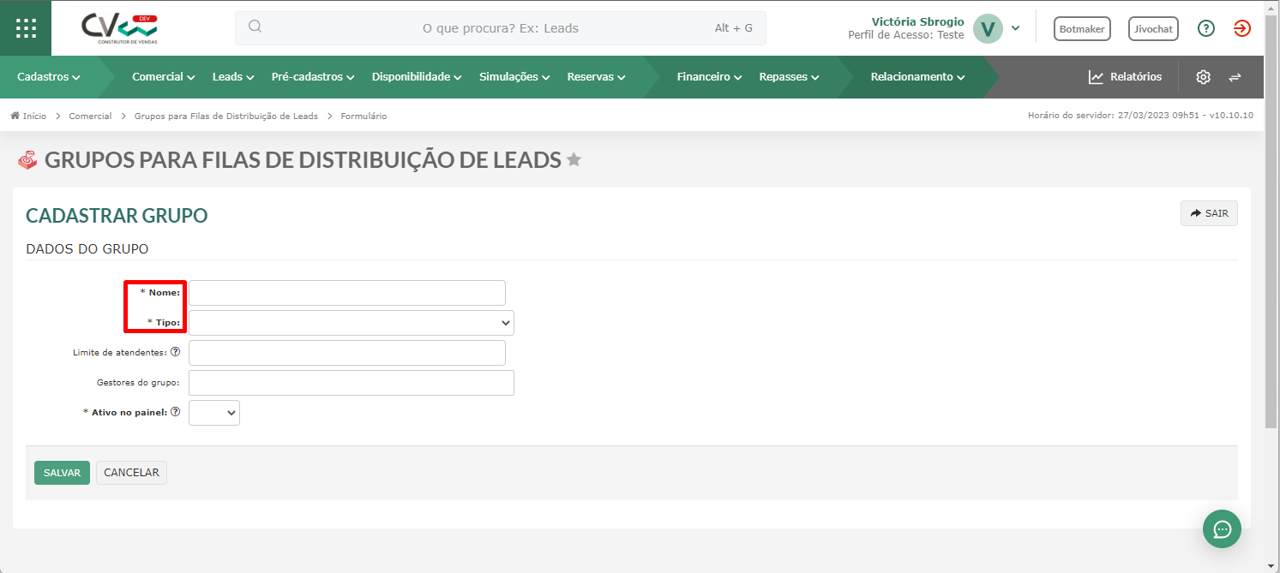
Task: Click the CANCELAR button
Action: pyautogui.click(x=131, y=473)
